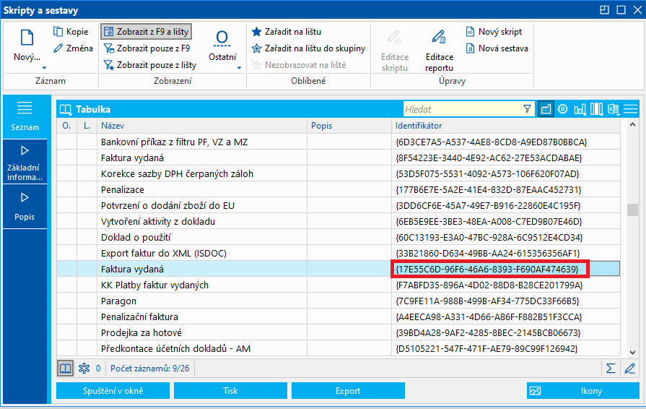
Task: Select row Bankovní příkaz z filtru PF, VZ a MZ
Action: click(339, 142)
